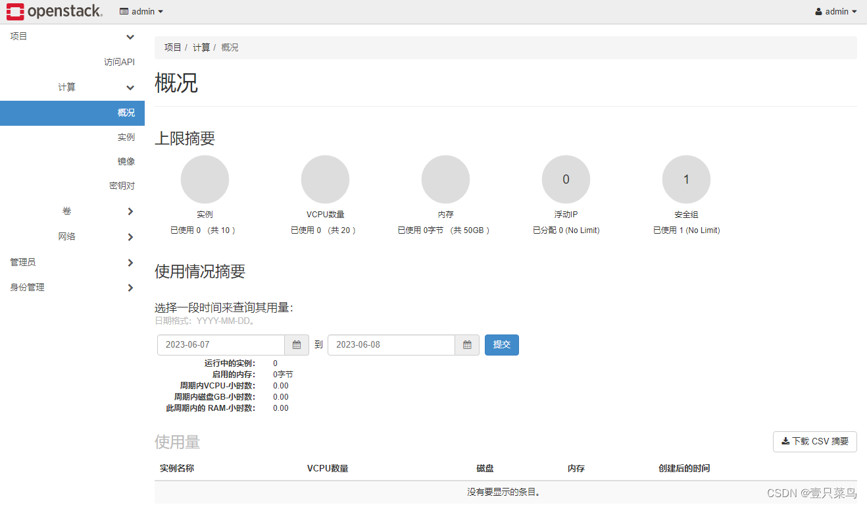
Task: Collapse the 项目 sidebar section
Action: click(72, 37)
